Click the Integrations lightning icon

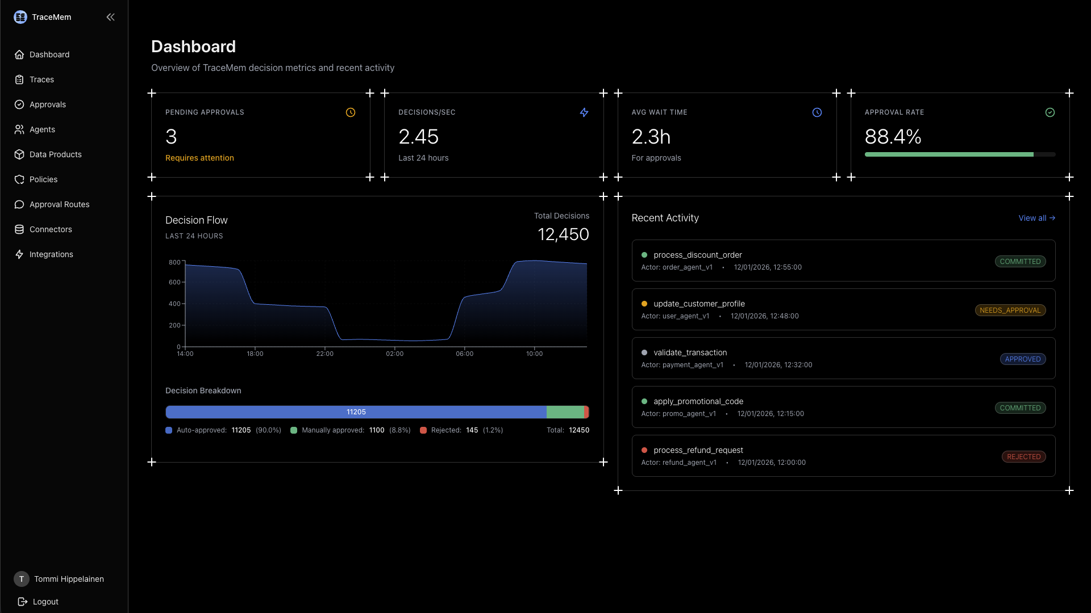pos(19,254)
